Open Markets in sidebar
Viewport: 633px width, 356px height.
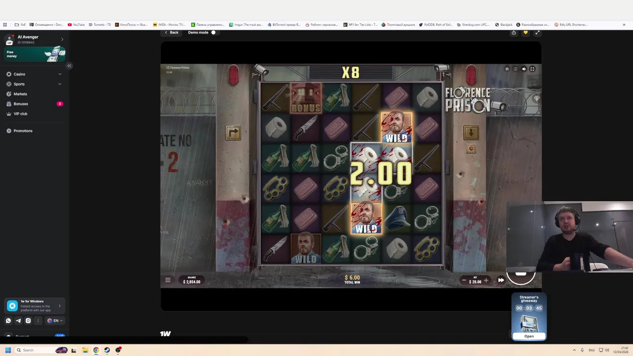pyautogui.click(x=20, y=94)
